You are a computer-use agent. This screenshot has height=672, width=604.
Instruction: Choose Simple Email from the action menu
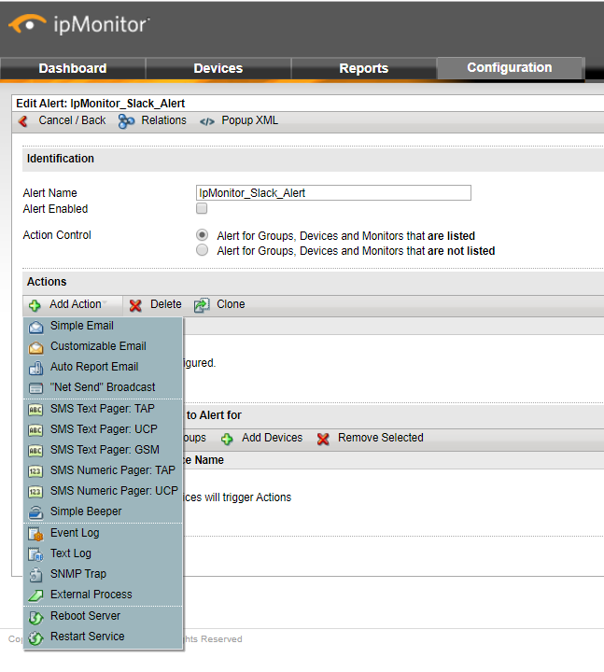pos(103,326)
